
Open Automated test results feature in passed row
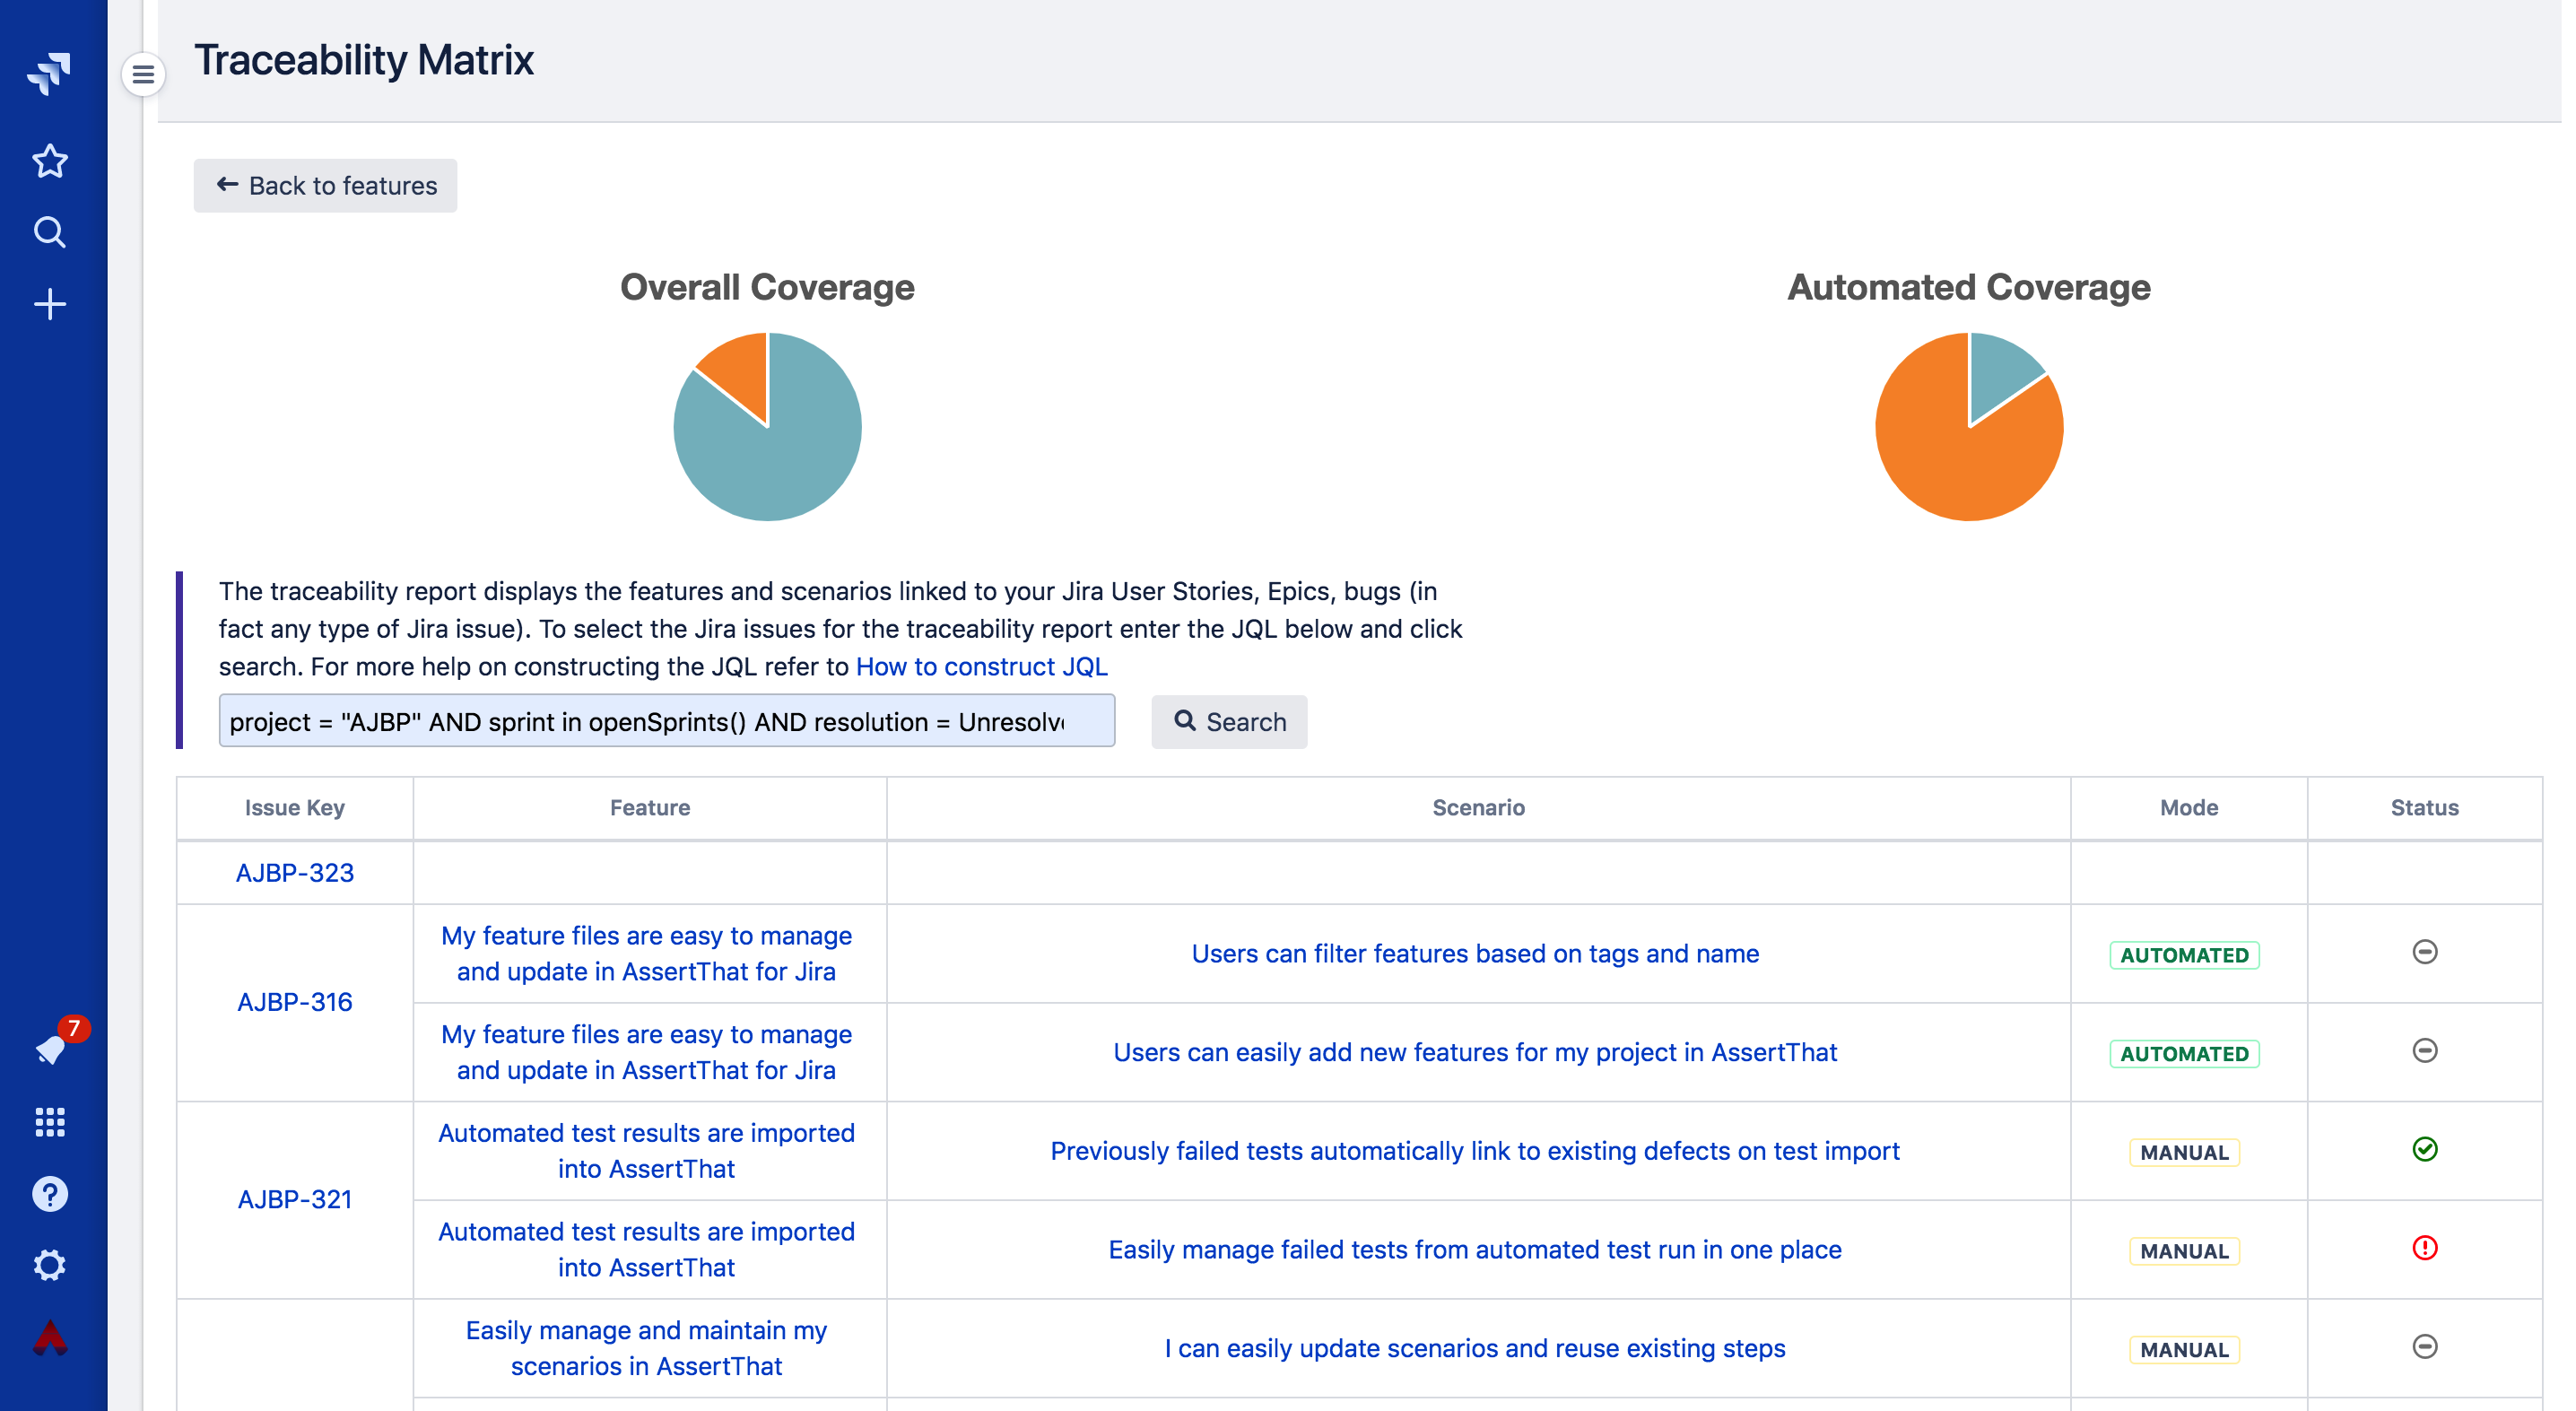(646, 1151)
